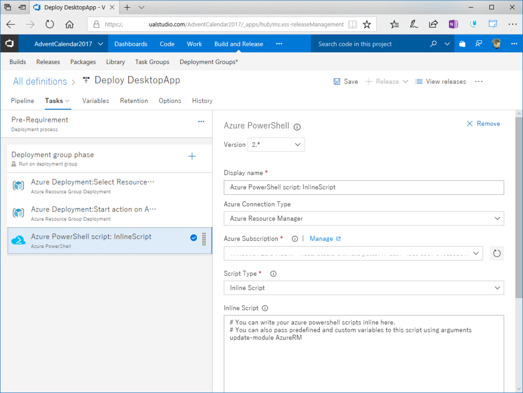523x393 pixels.
Task: Show Azure PowerShell task info icon
Action: (x=297, y=127)
